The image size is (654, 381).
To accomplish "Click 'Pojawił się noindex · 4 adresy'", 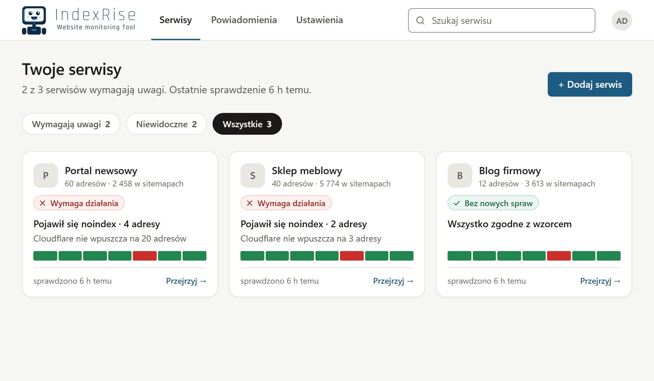I will (x=97, y=224).
